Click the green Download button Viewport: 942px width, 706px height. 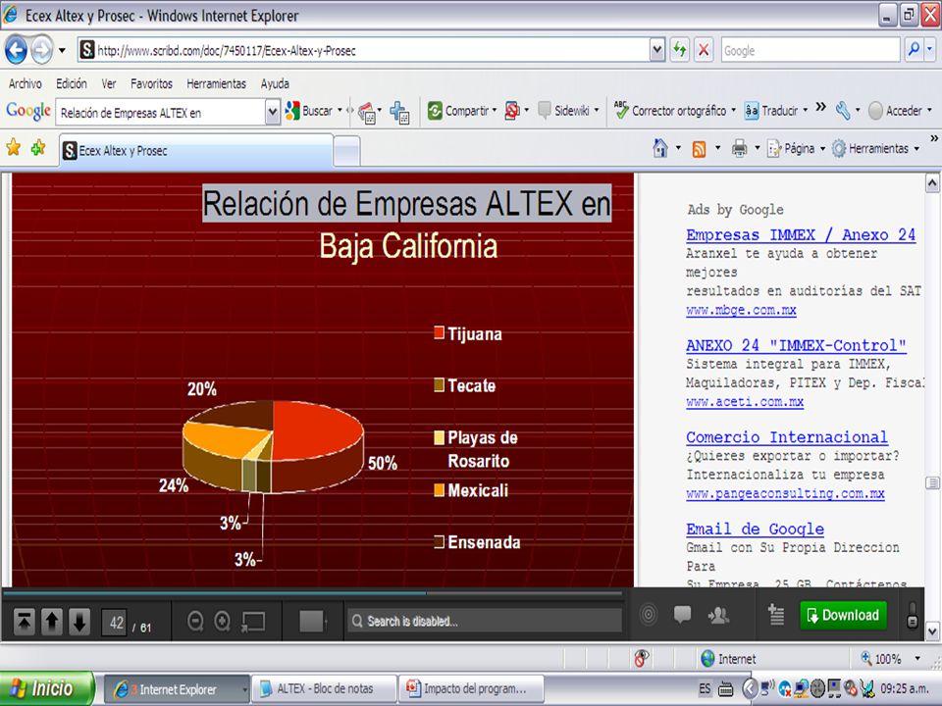click(844, 616)
